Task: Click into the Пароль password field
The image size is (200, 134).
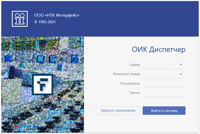Action: pos(164,93)
